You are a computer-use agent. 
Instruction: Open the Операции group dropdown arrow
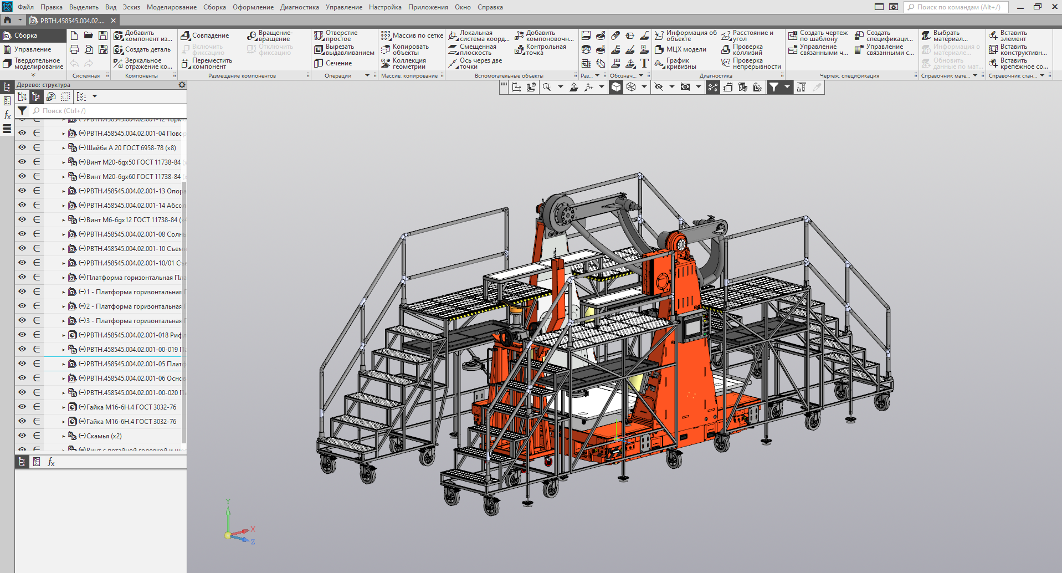pyautogui.click(x=367, y=75)
